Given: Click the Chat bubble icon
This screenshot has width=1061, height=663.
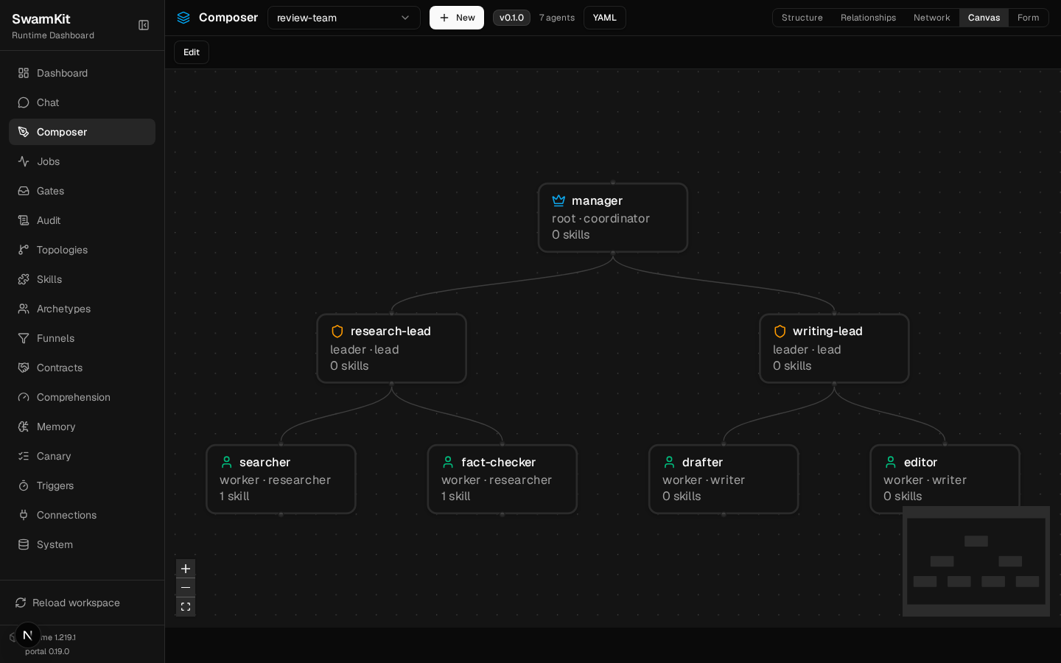Looking at the screenshot, I should (24, 102).
